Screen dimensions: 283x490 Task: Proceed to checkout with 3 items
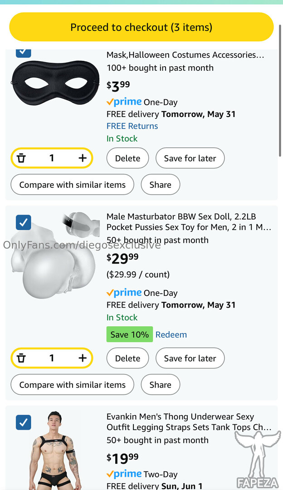point(141,27)
